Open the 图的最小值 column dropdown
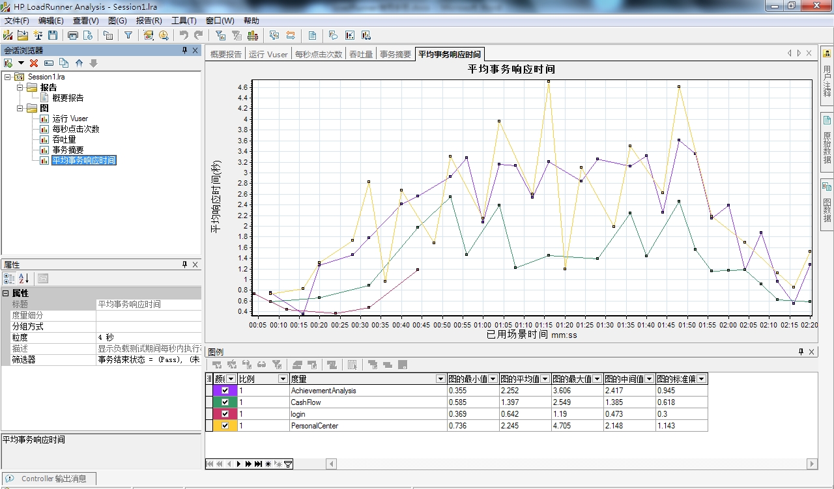The height and width of the screenshot is (489, 834). click(x=493, y=379)
